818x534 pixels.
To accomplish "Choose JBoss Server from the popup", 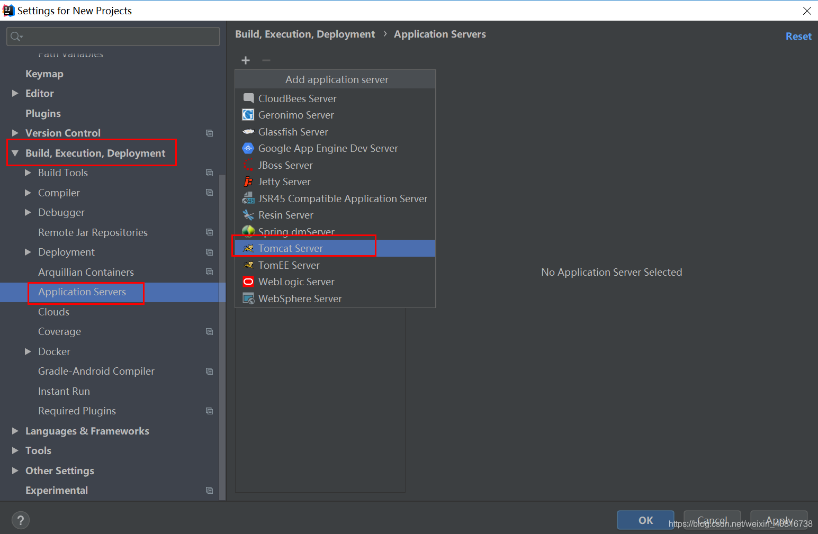I will (x=335, y=165).
